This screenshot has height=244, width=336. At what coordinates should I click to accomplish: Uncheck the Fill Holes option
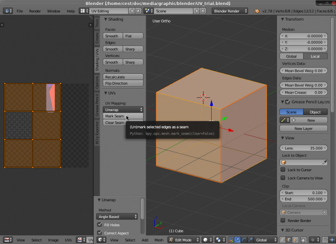pyautogui.click(x=100, y=224)
